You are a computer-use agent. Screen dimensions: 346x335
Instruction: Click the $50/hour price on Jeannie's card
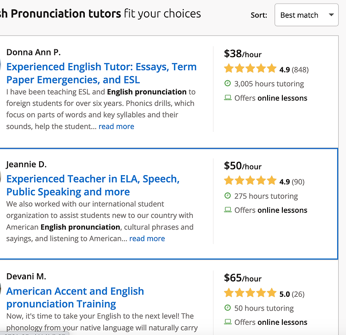point(243,166)
